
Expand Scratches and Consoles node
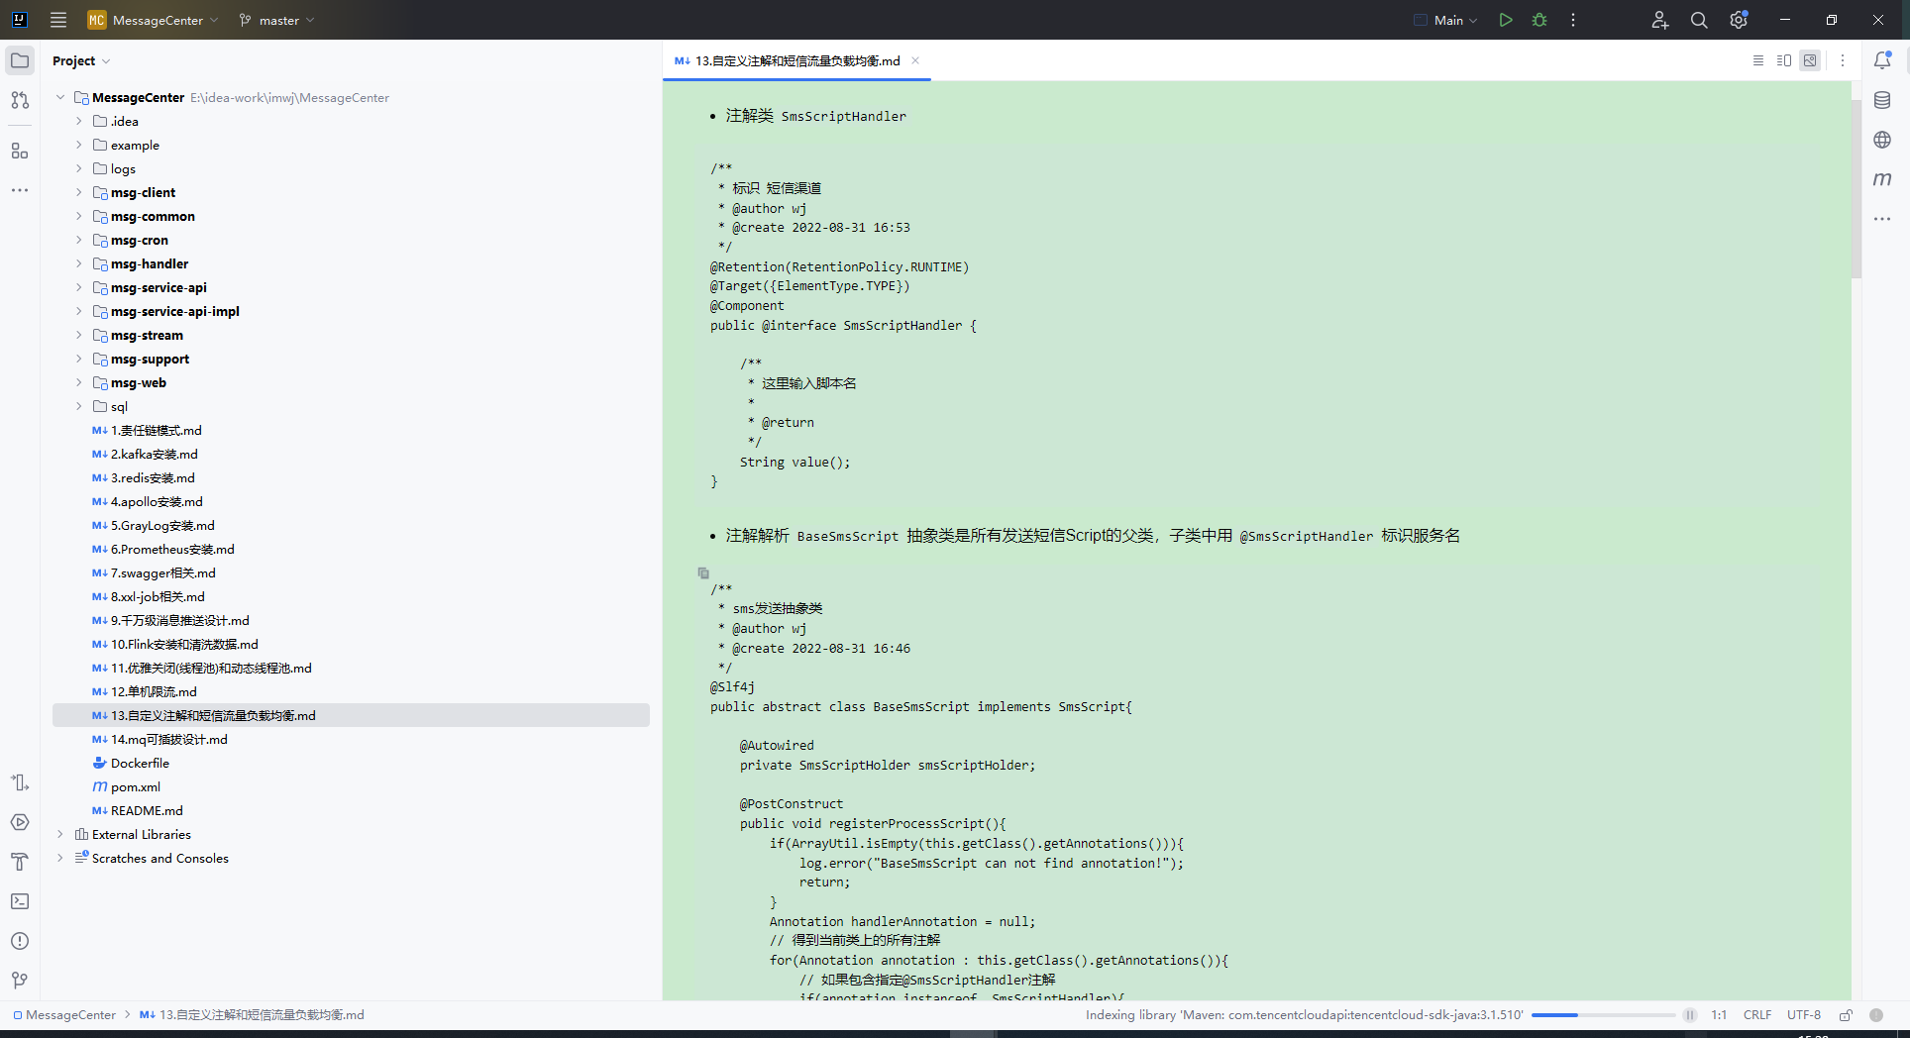[60, 858]
